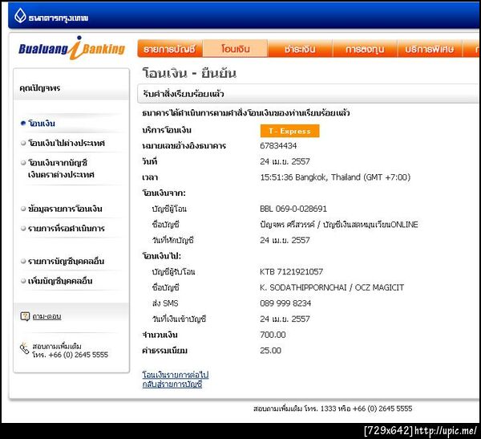Click the customer name คุณปัญจพร
Viewport: 481px width, 439px height.
pyautogui.click(x=40, y=88)
